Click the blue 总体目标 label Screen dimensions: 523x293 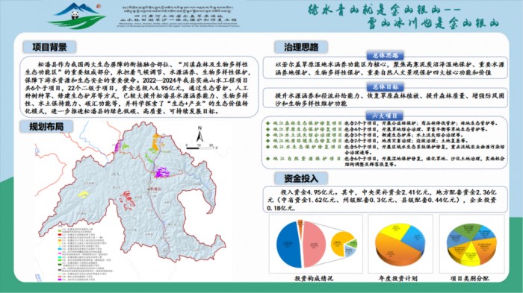tap(386, 87)
